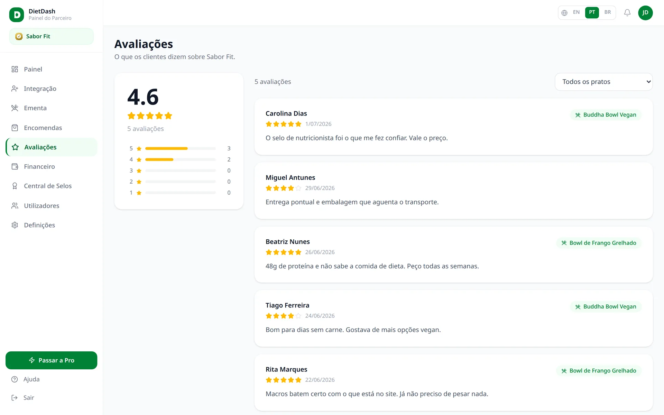664x415 pixels.
Task: Click reviewer name Tiago Ferreira
Action: coord(287,305)
